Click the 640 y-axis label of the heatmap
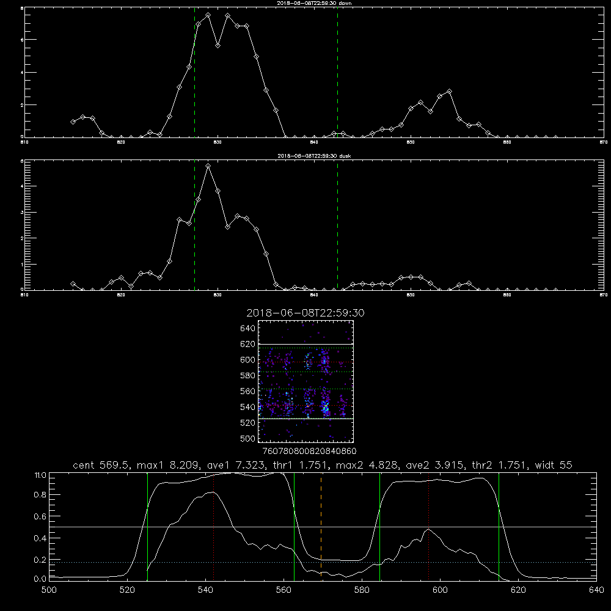This screenshot has width=611, height=611. [x=247, y=328]
